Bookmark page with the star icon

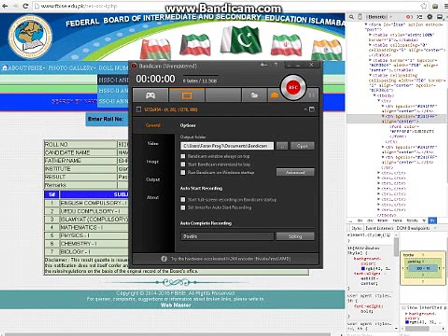click(424, 6)
